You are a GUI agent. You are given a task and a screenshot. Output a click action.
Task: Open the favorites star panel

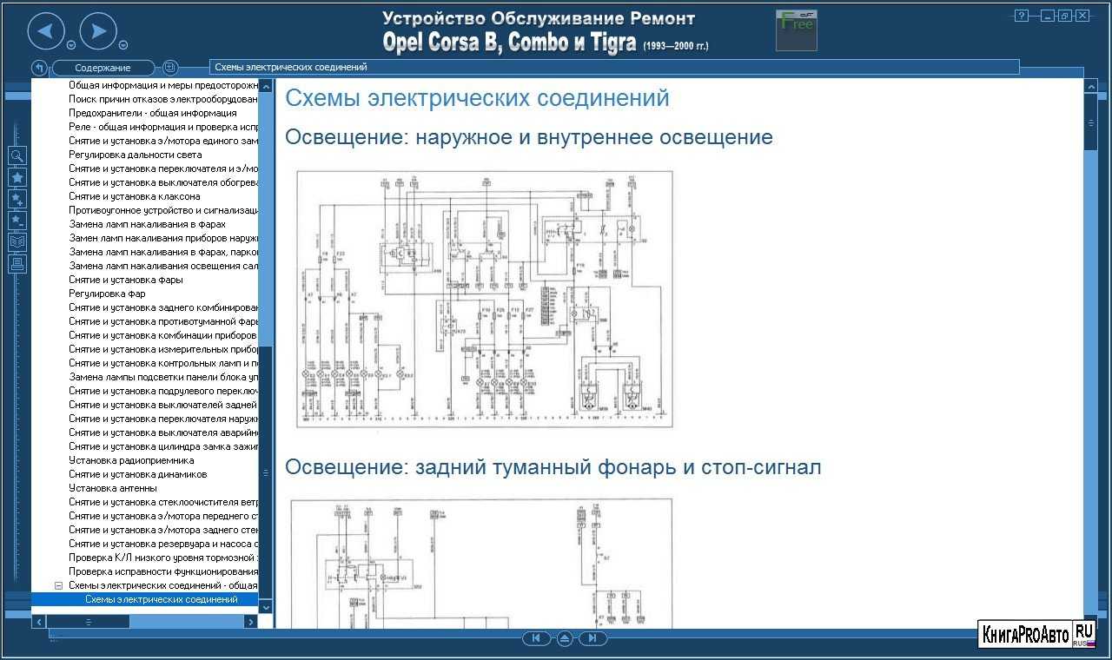click(17, 178)
